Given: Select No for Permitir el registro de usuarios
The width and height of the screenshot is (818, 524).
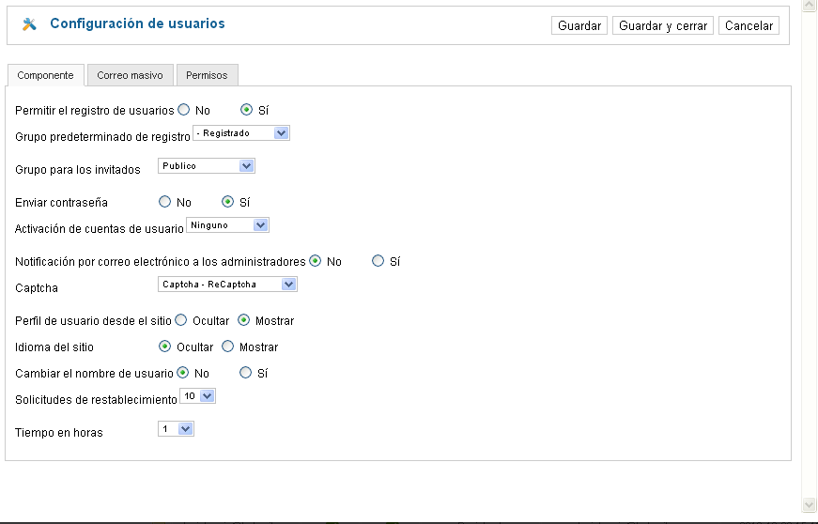Looking at the screenshot, I should click(x=184, y=110).
